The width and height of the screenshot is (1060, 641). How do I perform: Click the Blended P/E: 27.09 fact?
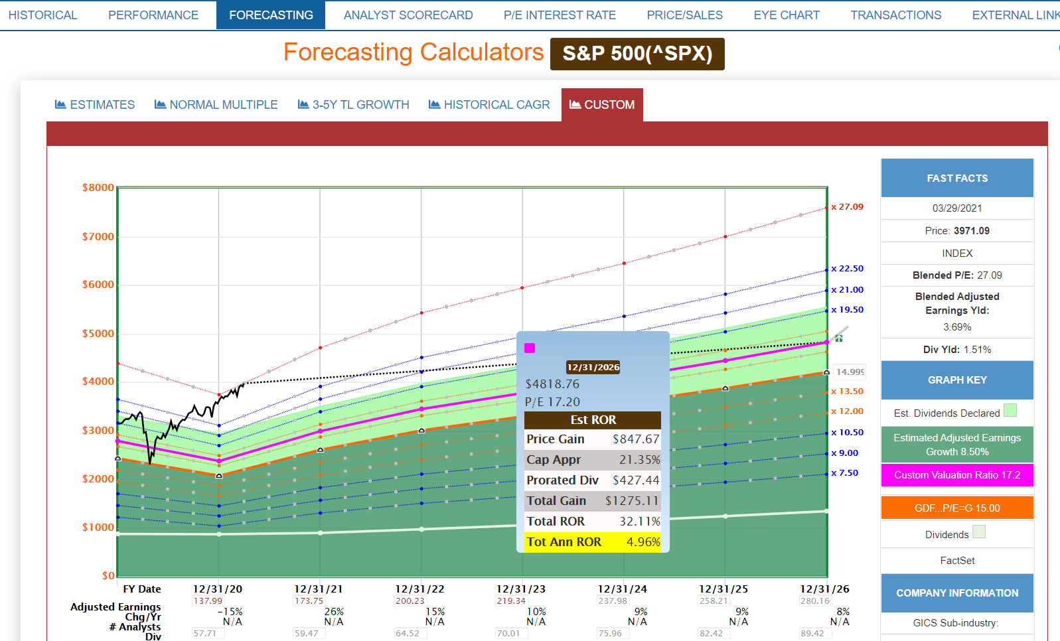coord(957,275)
